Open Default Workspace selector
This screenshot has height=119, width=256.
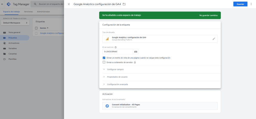pos(15,23)
